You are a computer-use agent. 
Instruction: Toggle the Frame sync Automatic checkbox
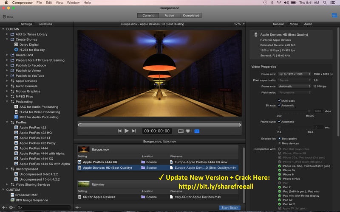279,121
